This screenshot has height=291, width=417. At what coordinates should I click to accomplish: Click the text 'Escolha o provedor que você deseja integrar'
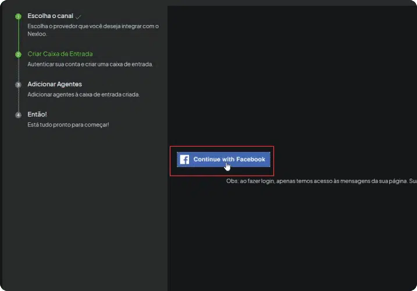pos(84,26)
